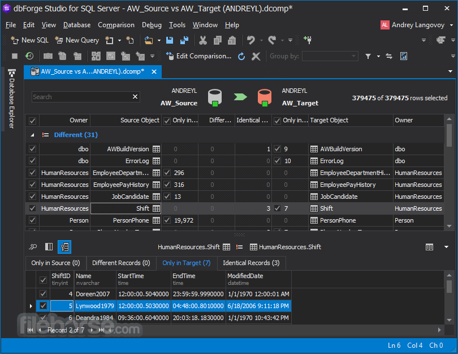Open the Debug menu

point(152,25)
